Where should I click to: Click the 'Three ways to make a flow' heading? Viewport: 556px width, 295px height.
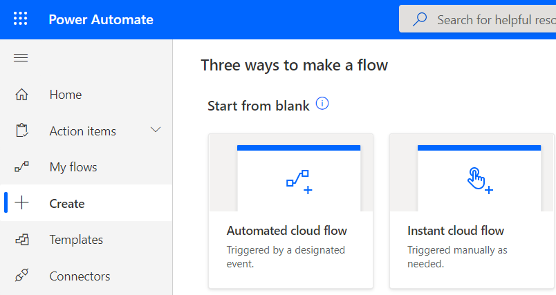pos(295,65)
